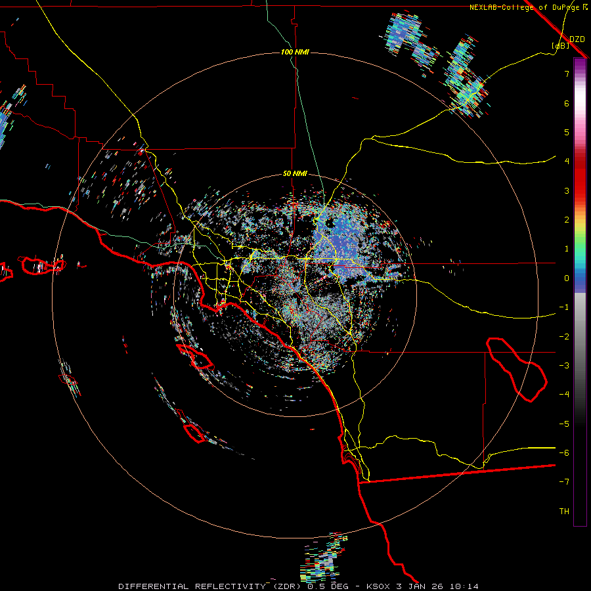This screenshot has width=591, height=591.
Task: Select the -4 dB scale tick label
Action: point(564,395)
